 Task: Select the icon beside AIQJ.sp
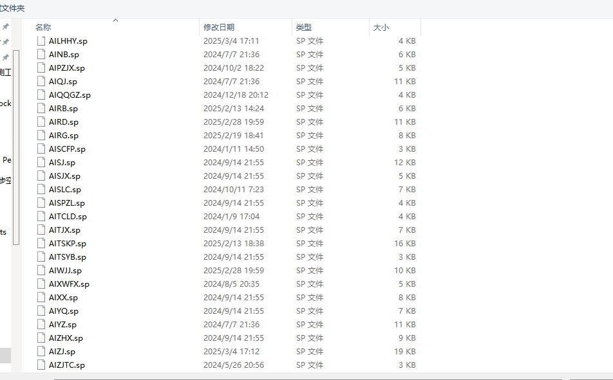click(x=41, y=81)
